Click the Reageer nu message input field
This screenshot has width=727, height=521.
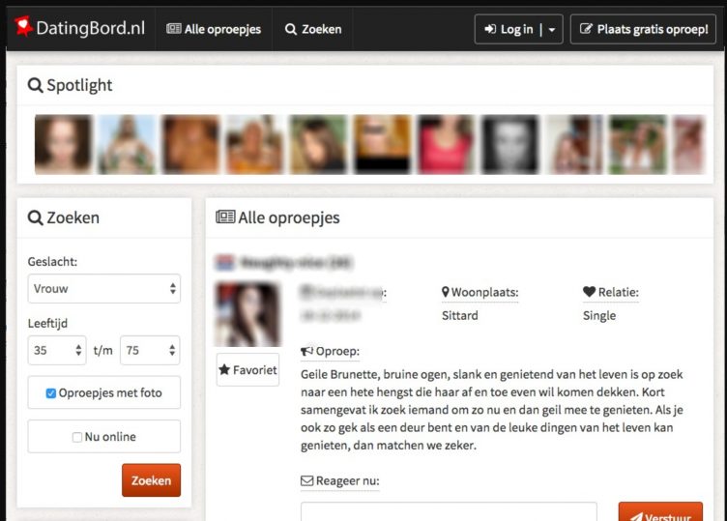[x=449, y=512]
